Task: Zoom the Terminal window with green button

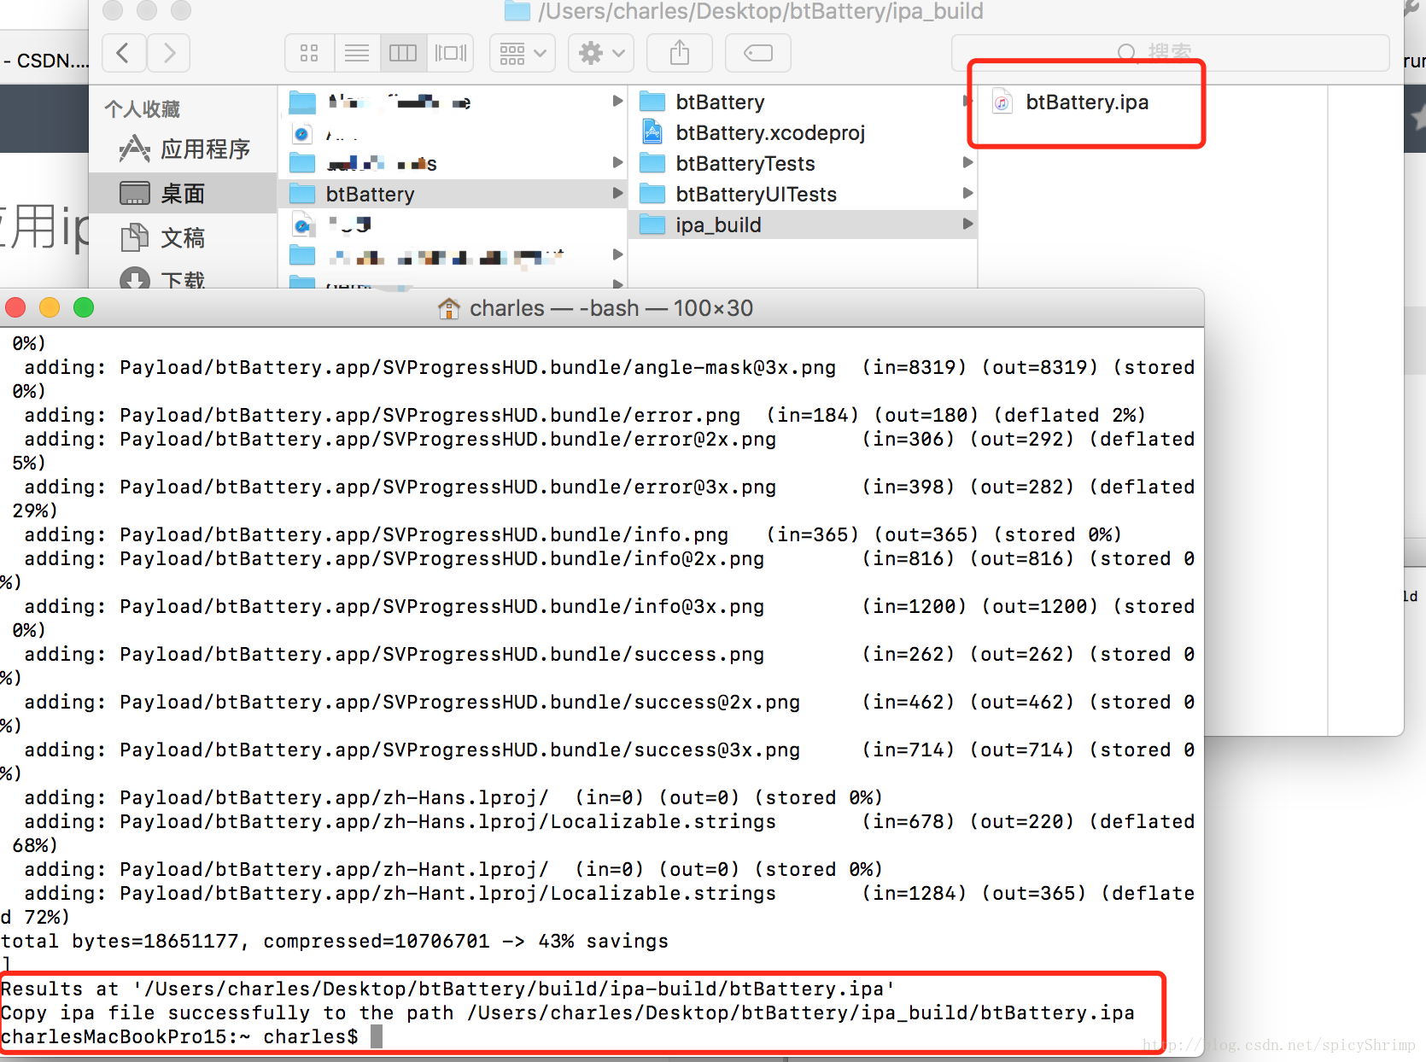Action: 84,307
